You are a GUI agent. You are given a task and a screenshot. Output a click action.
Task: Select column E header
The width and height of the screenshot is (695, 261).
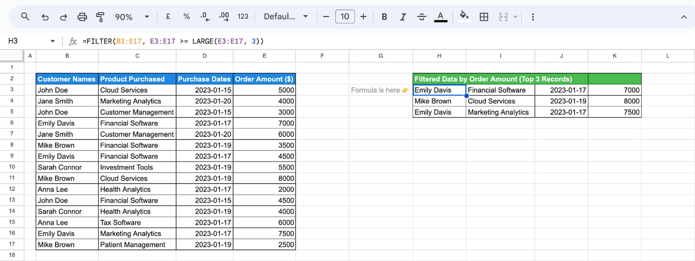click(x=264, y=56)
